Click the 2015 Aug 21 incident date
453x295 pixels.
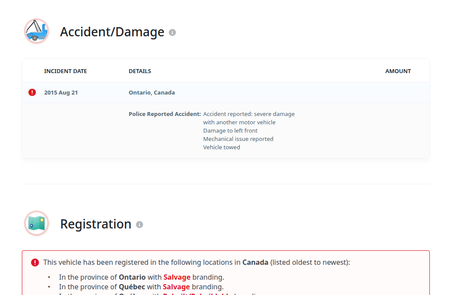pos(61,93)
